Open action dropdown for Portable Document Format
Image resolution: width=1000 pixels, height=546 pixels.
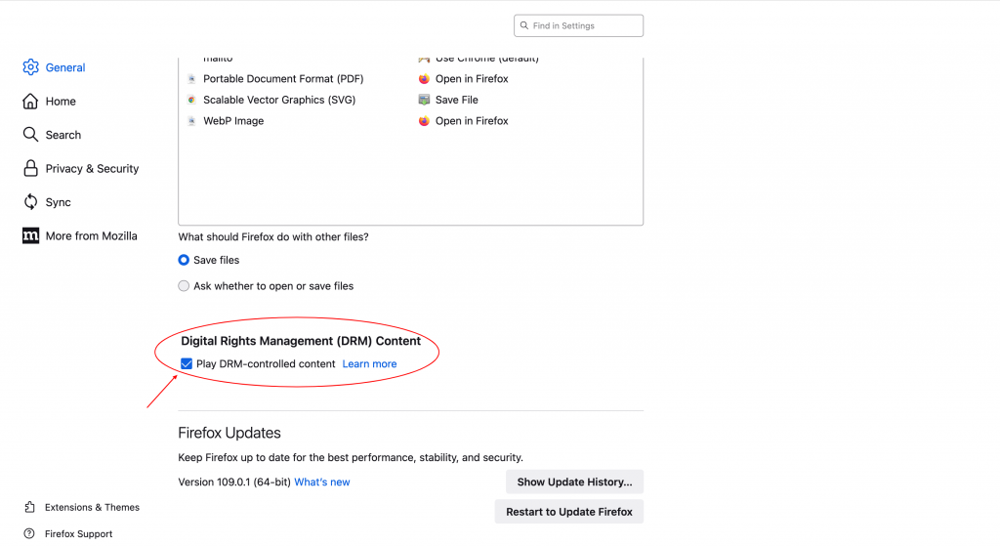(472, 79)
